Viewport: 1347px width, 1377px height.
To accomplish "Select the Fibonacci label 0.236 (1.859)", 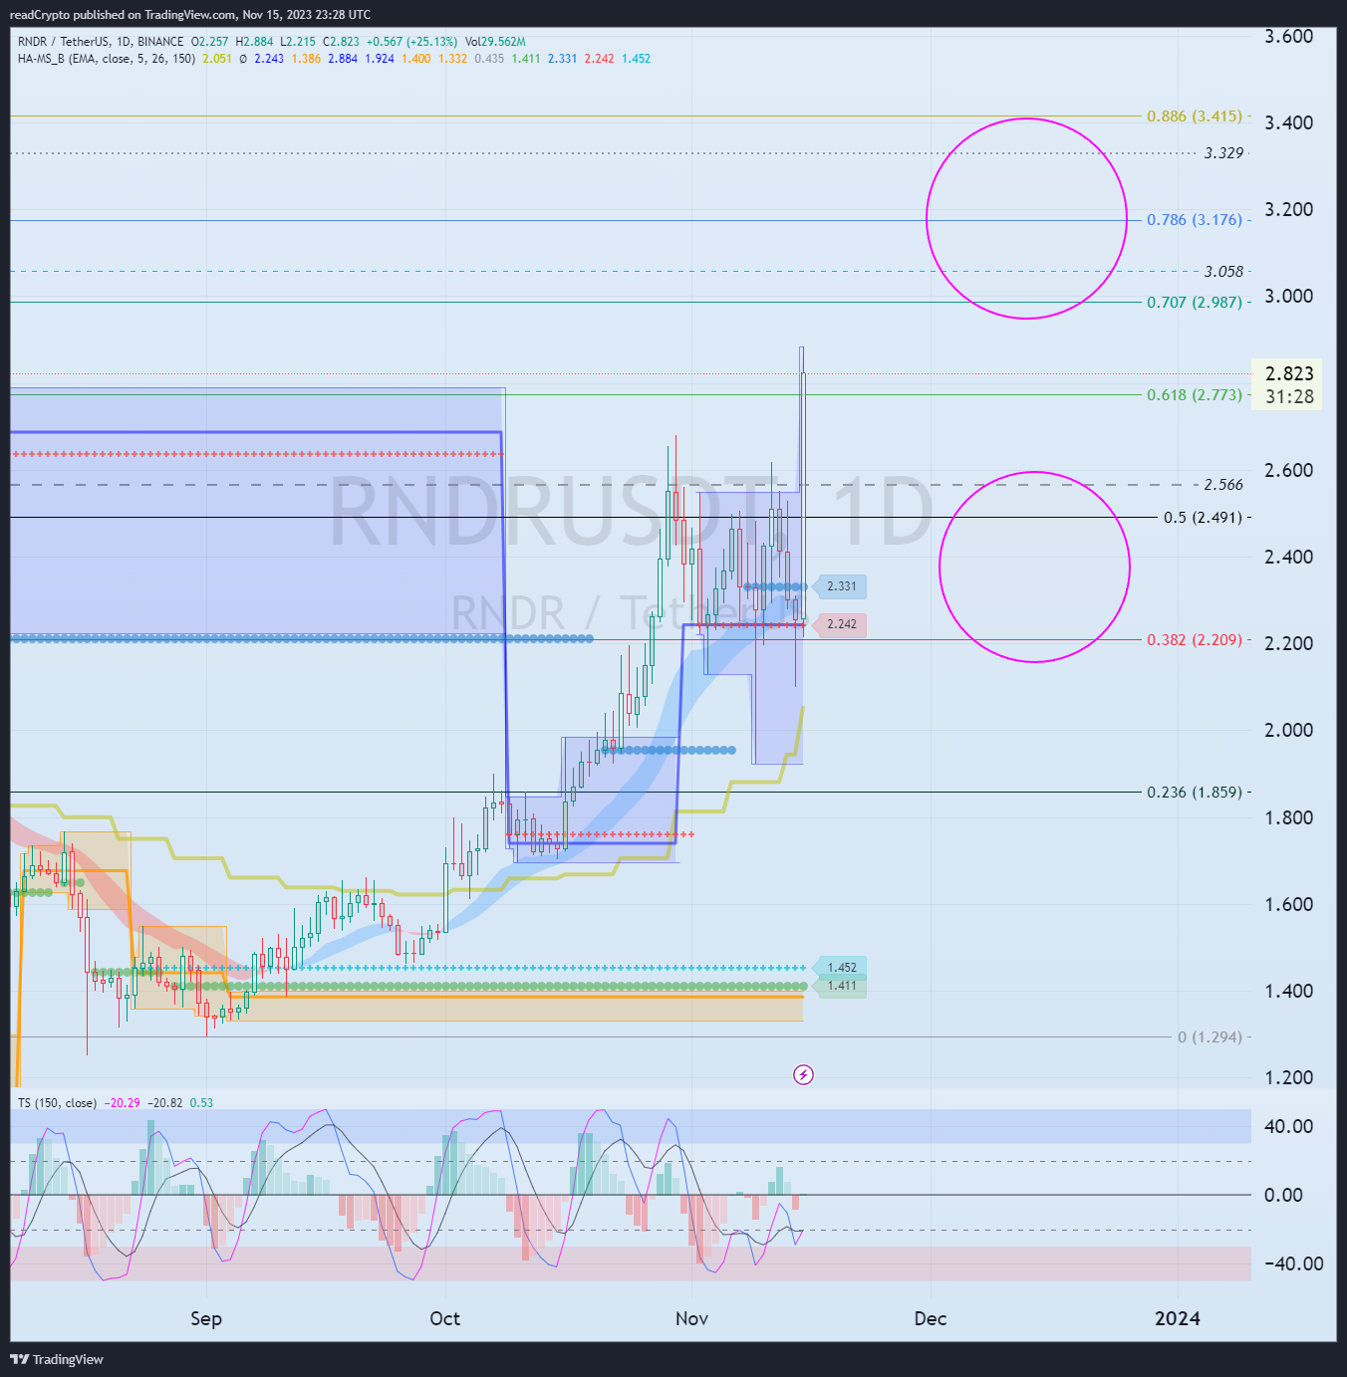I will coord(1195,793).
